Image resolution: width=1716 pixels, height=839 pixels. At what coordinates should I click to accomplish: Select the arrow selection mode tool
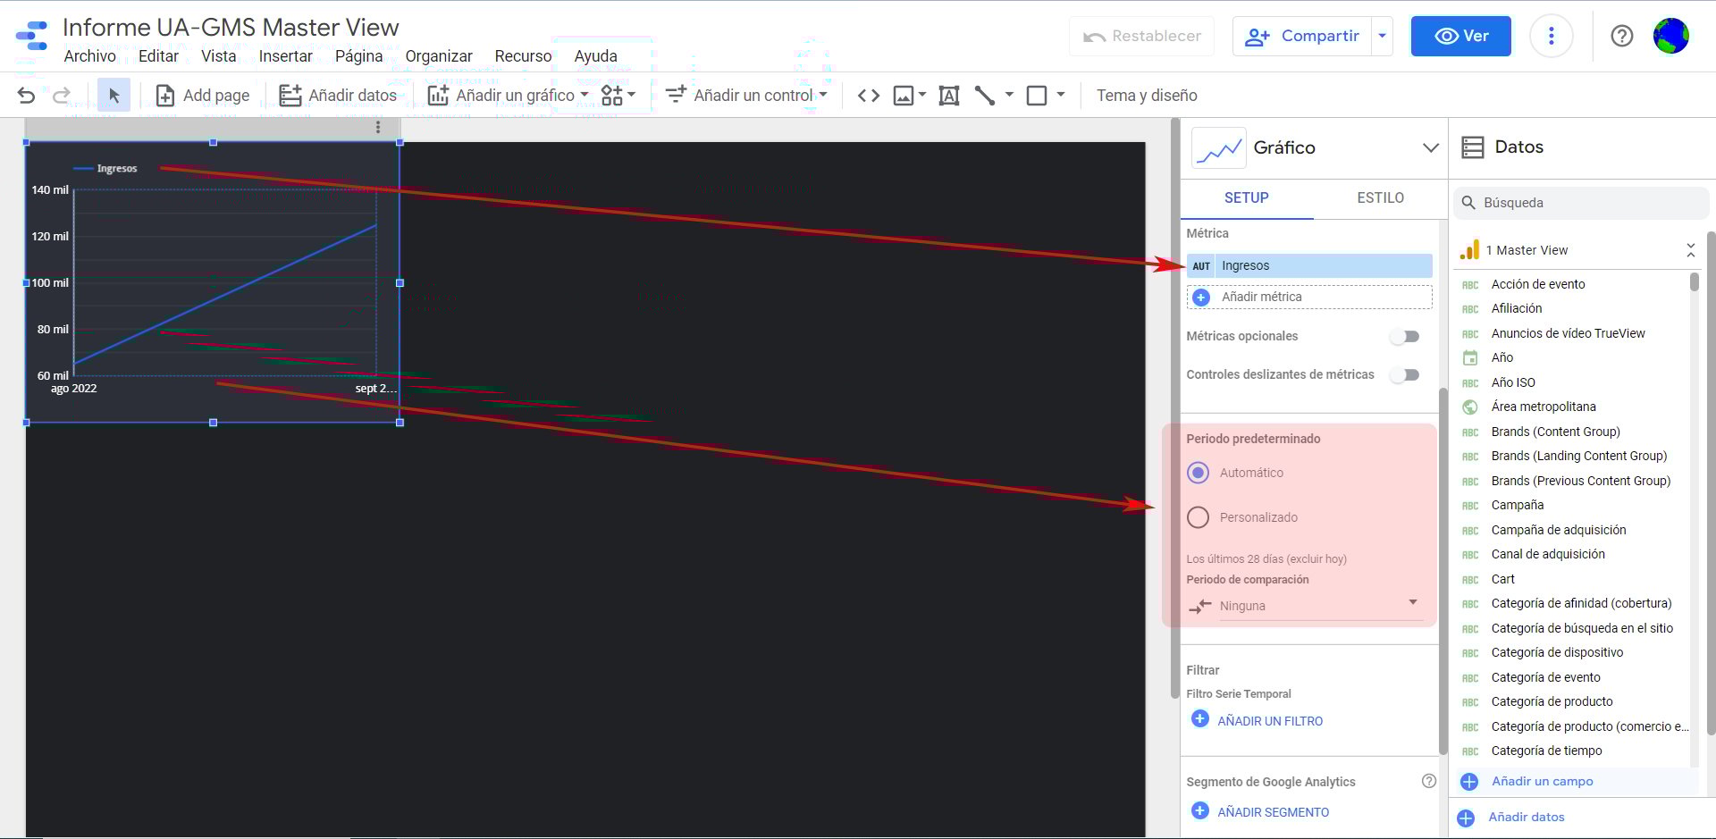[114, 96]
